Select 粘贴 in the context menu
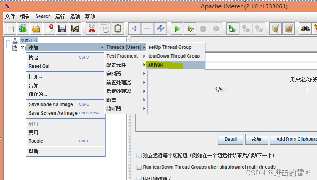The width and height of the screenshot is (317, 180). point(66,58)
